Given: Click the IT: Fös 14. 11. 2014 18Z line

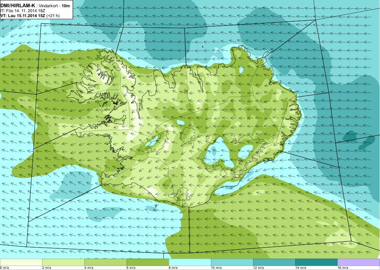Looking at the screenshot, I should tap(22, 11).
